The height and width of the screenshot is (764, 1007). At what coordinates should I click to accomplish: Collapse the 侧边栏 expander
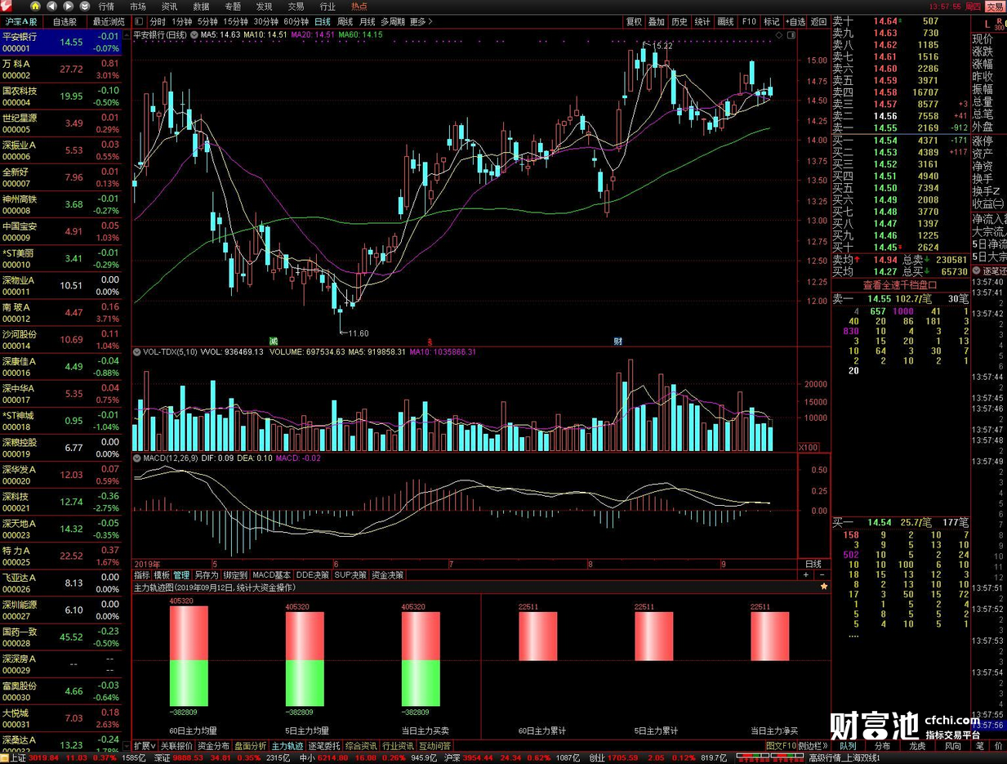coord(813,746)
